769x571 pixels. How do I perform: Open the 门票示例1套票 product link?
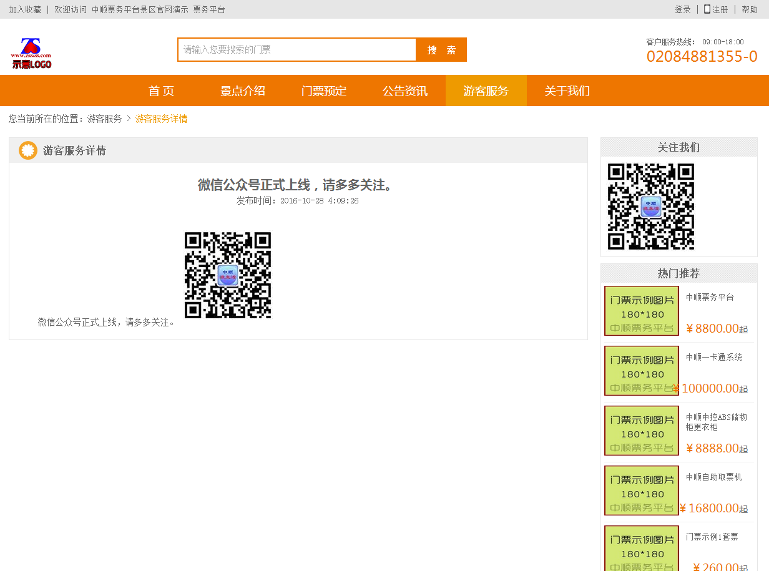712,537
